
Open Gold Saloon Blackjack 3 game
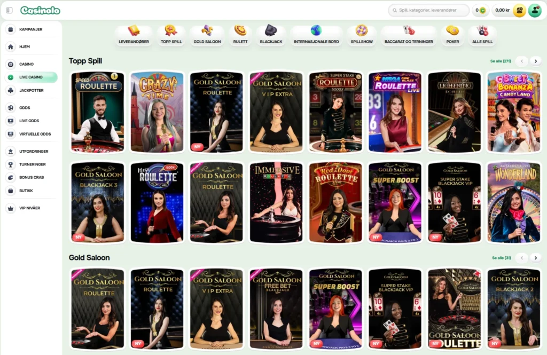coord(98,202)
